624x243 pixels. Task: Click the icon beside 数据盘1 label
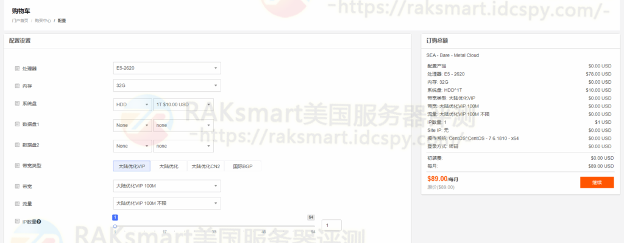17,125
